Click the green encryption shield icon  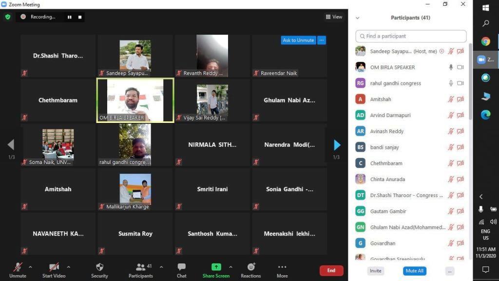7,17
